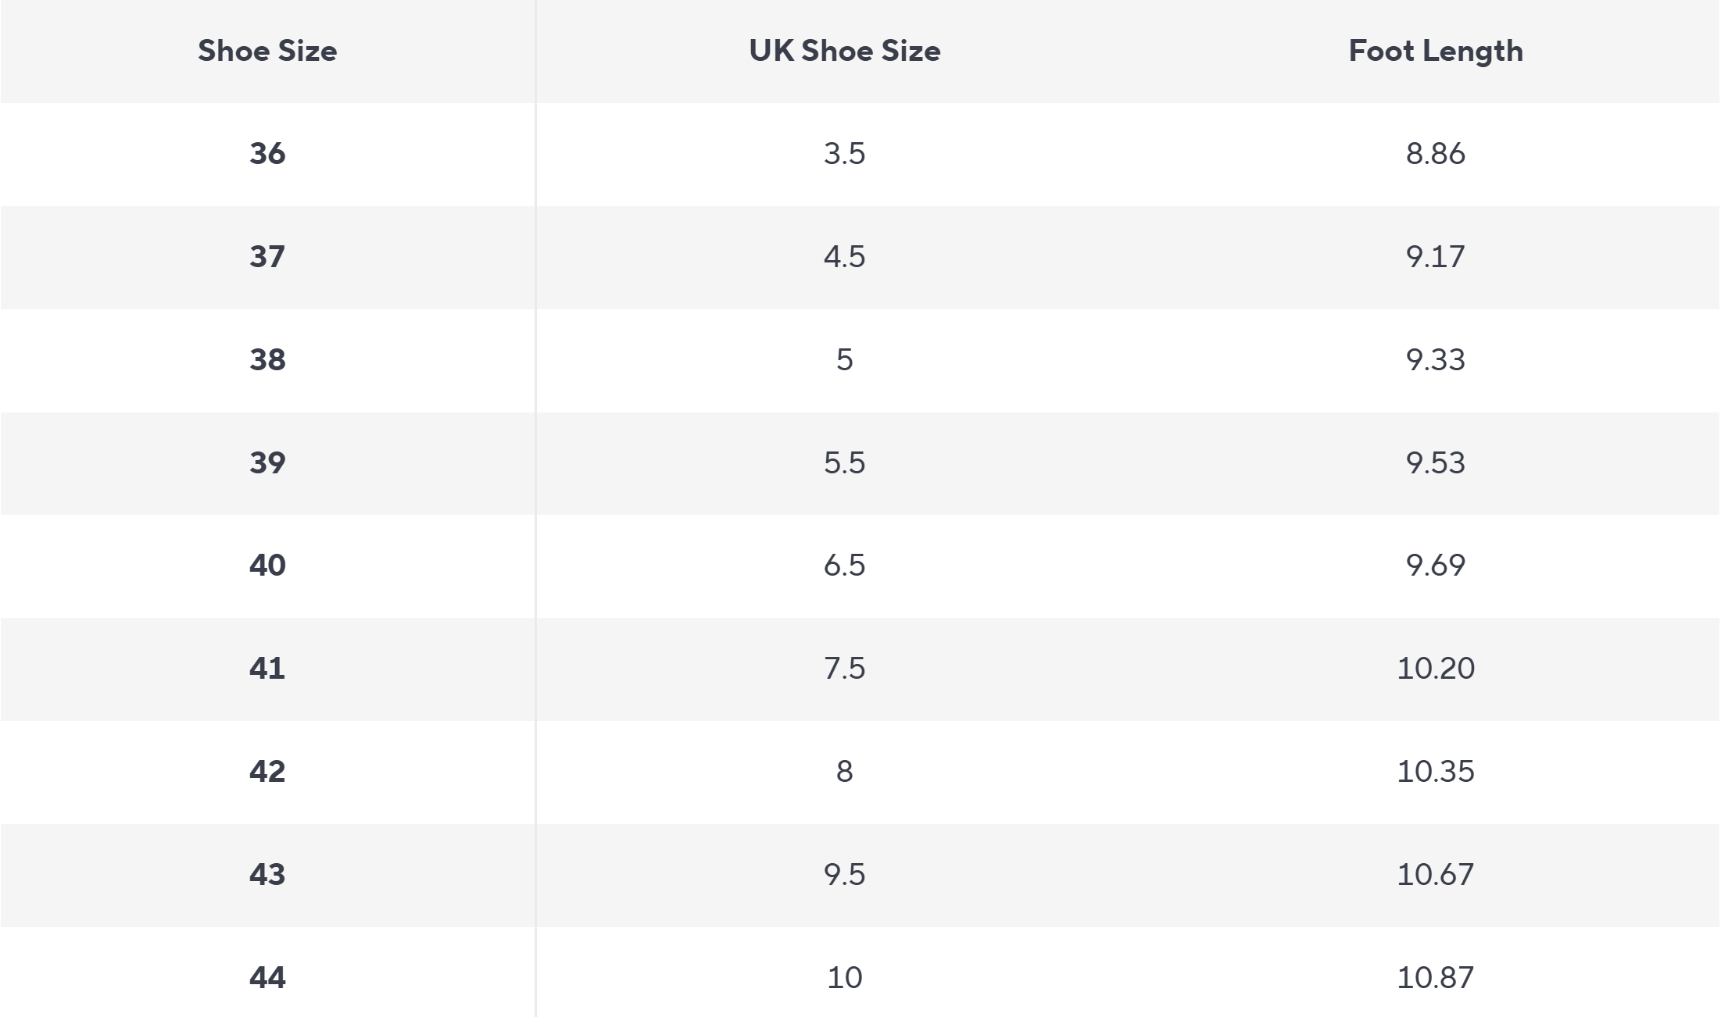
Task: Click foot length 9.33 value
Action: click(x=1436, y=360)
